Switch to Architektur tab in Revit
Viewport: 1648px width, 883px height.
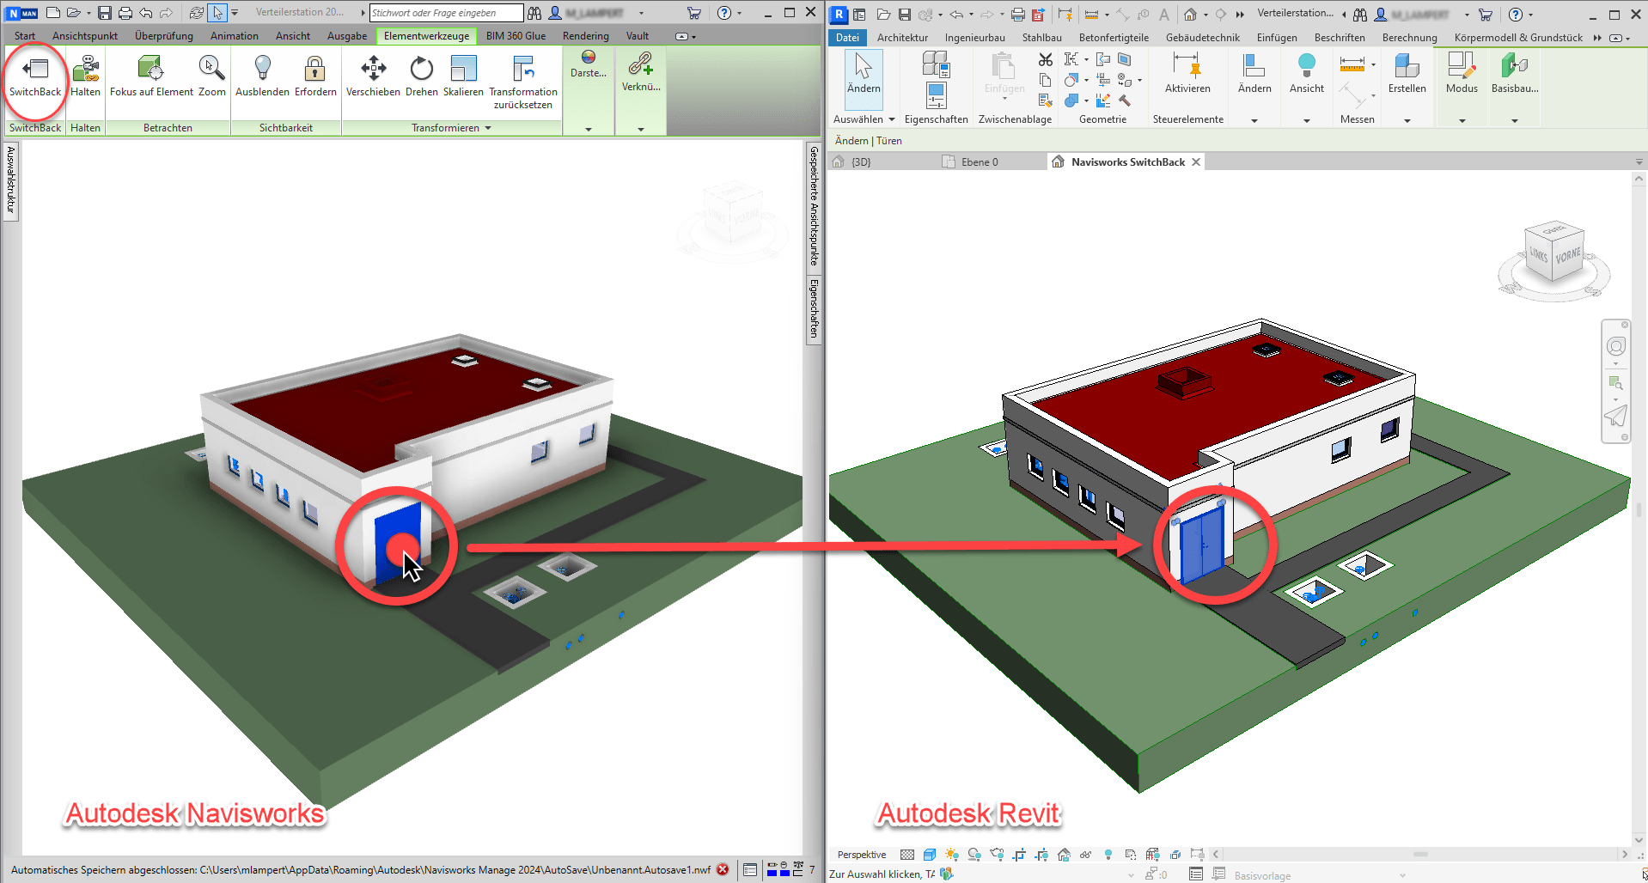tap(902, 38)
